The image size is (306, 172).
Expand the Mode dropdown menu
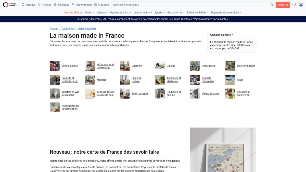pyautogui.click(x=89, y=12)
